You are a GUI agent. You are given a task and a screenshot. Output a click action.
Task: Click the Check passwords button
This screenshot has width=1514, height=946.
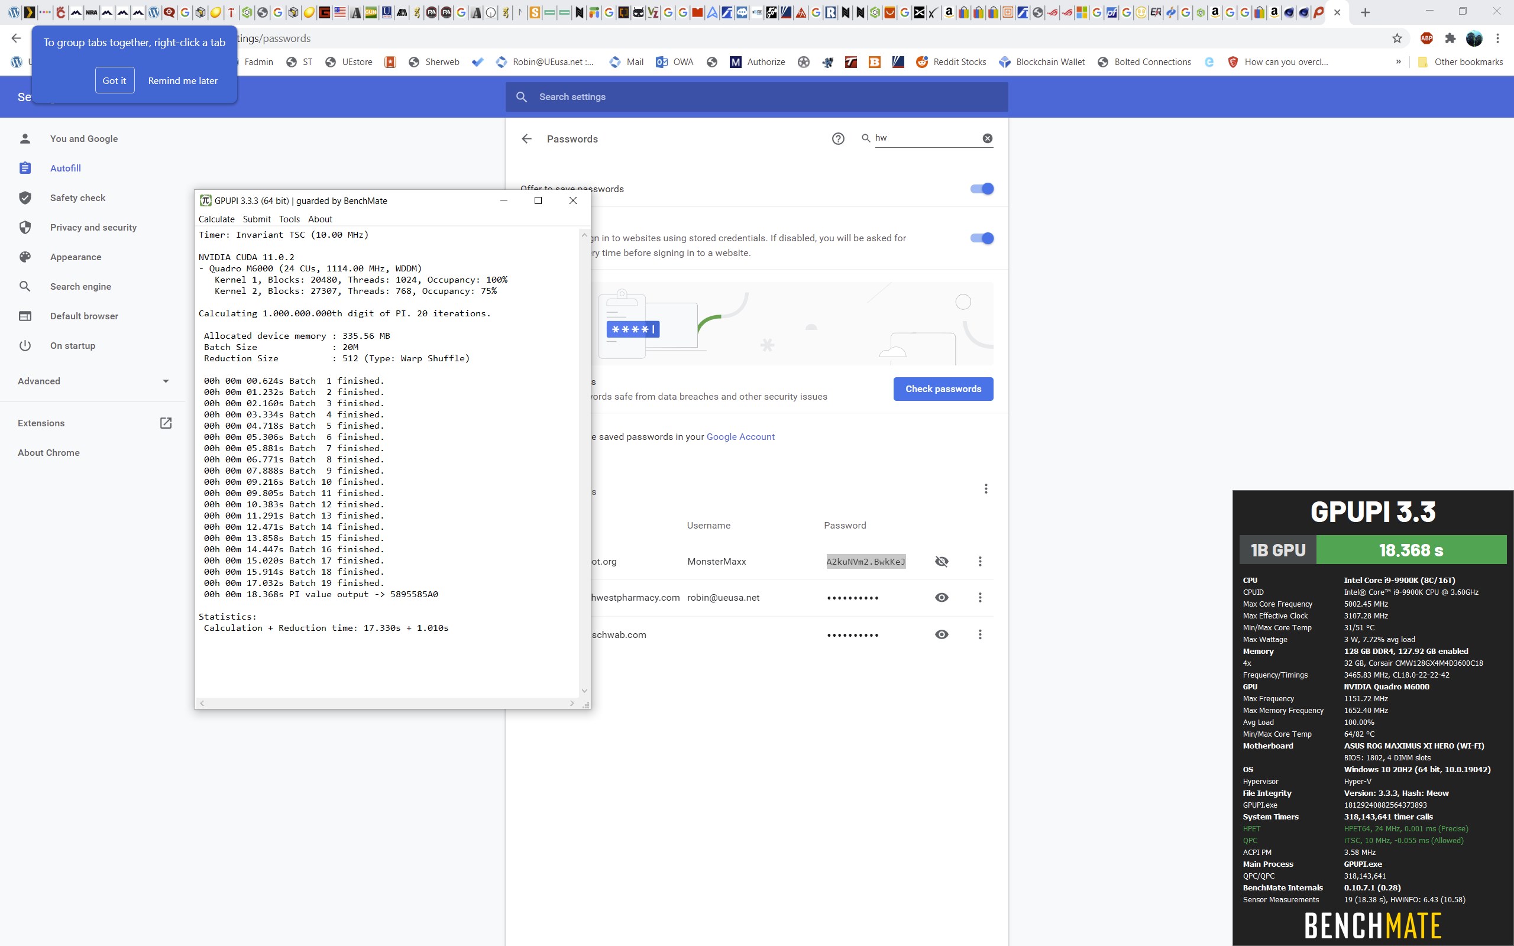(x=943, y=389)
